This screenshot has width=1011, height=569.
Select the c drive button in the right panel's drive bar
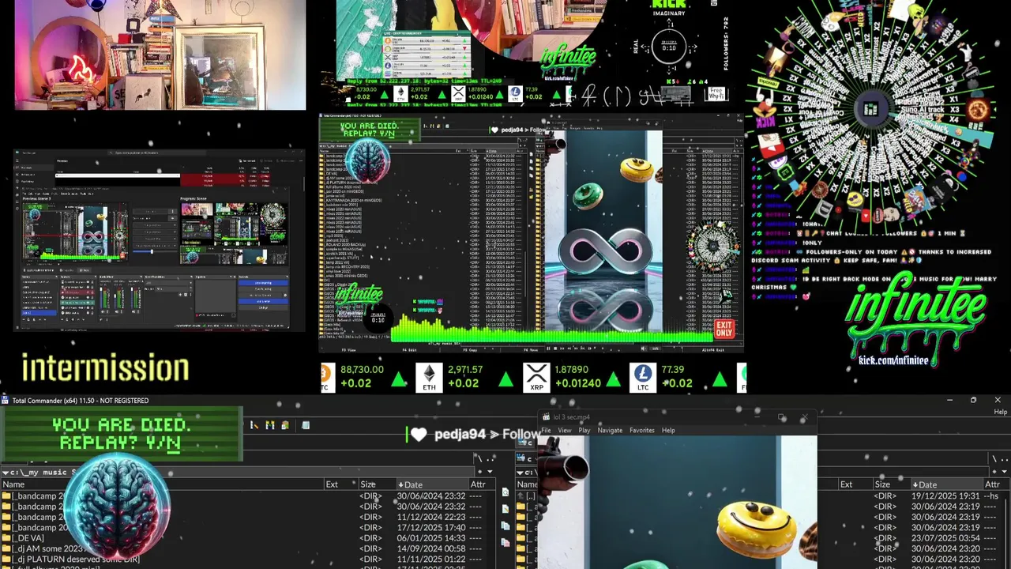[x=524, y=445]
